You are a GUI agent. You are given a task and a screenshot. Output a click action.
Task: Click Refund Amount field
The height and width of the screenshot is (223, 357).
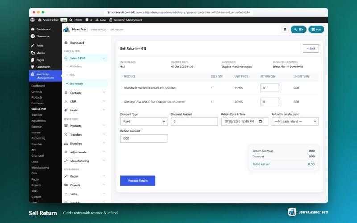coord(144,138)
